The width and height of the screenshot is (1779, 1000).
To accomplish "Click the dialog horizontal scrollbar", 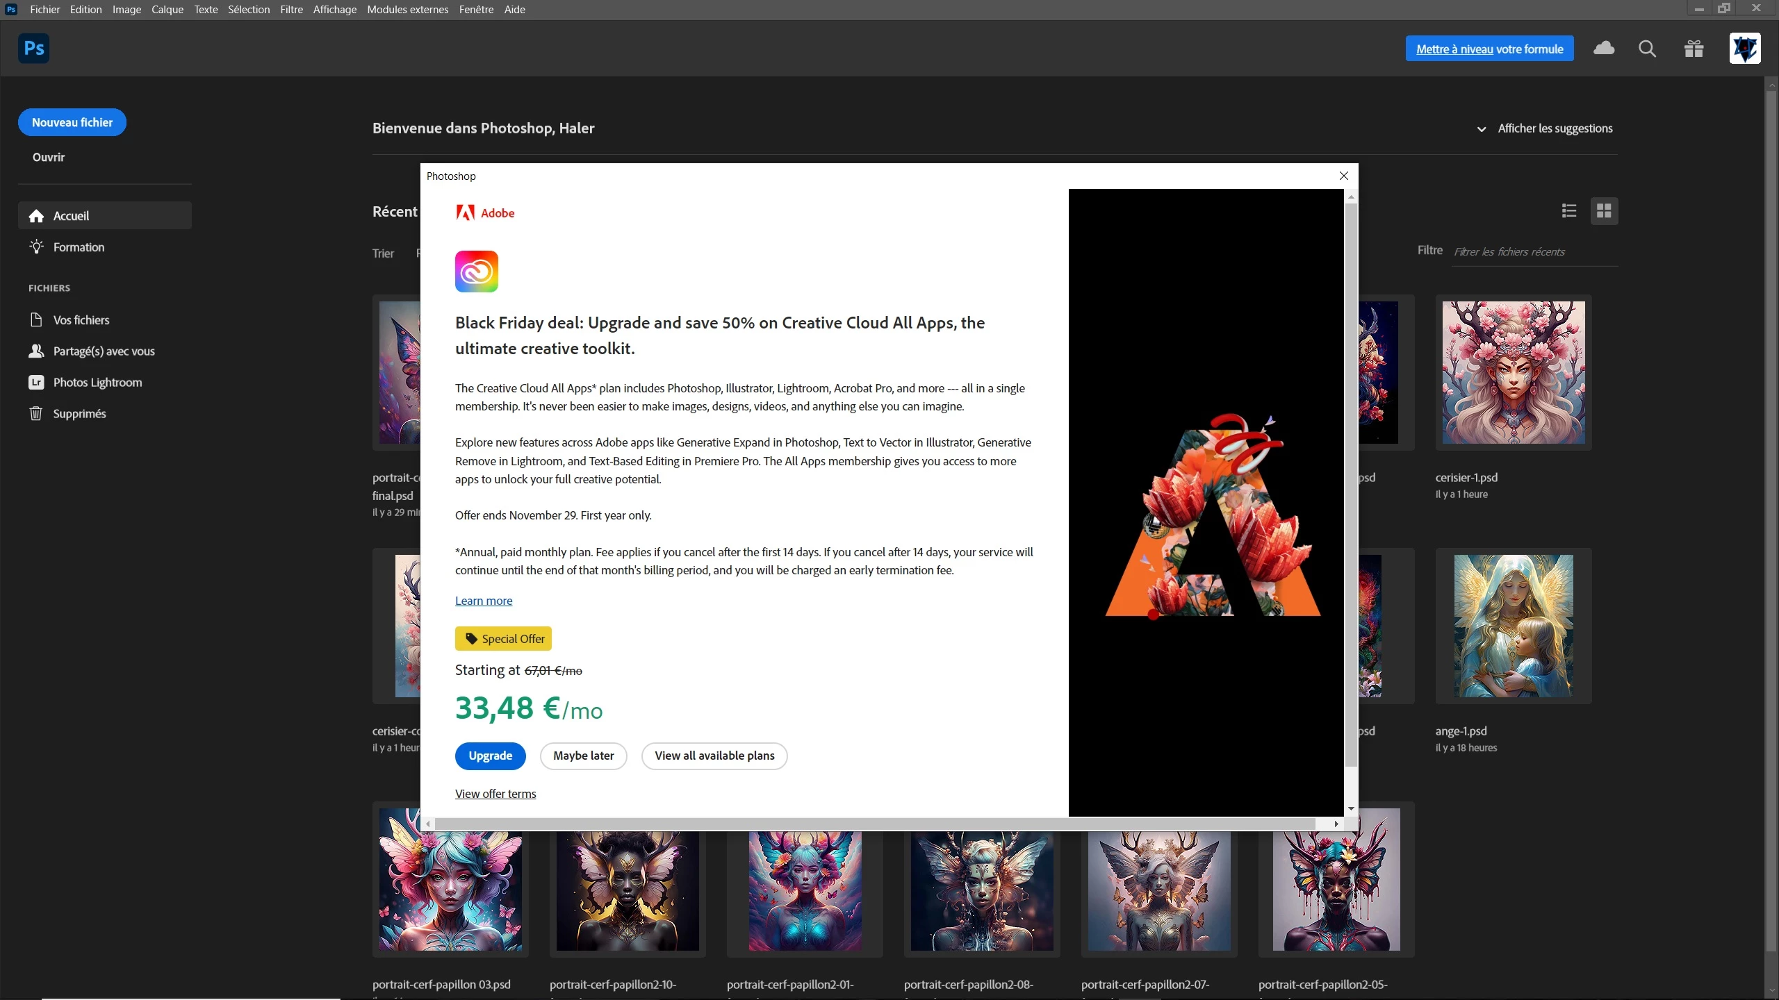I will [x=874, y=824].
